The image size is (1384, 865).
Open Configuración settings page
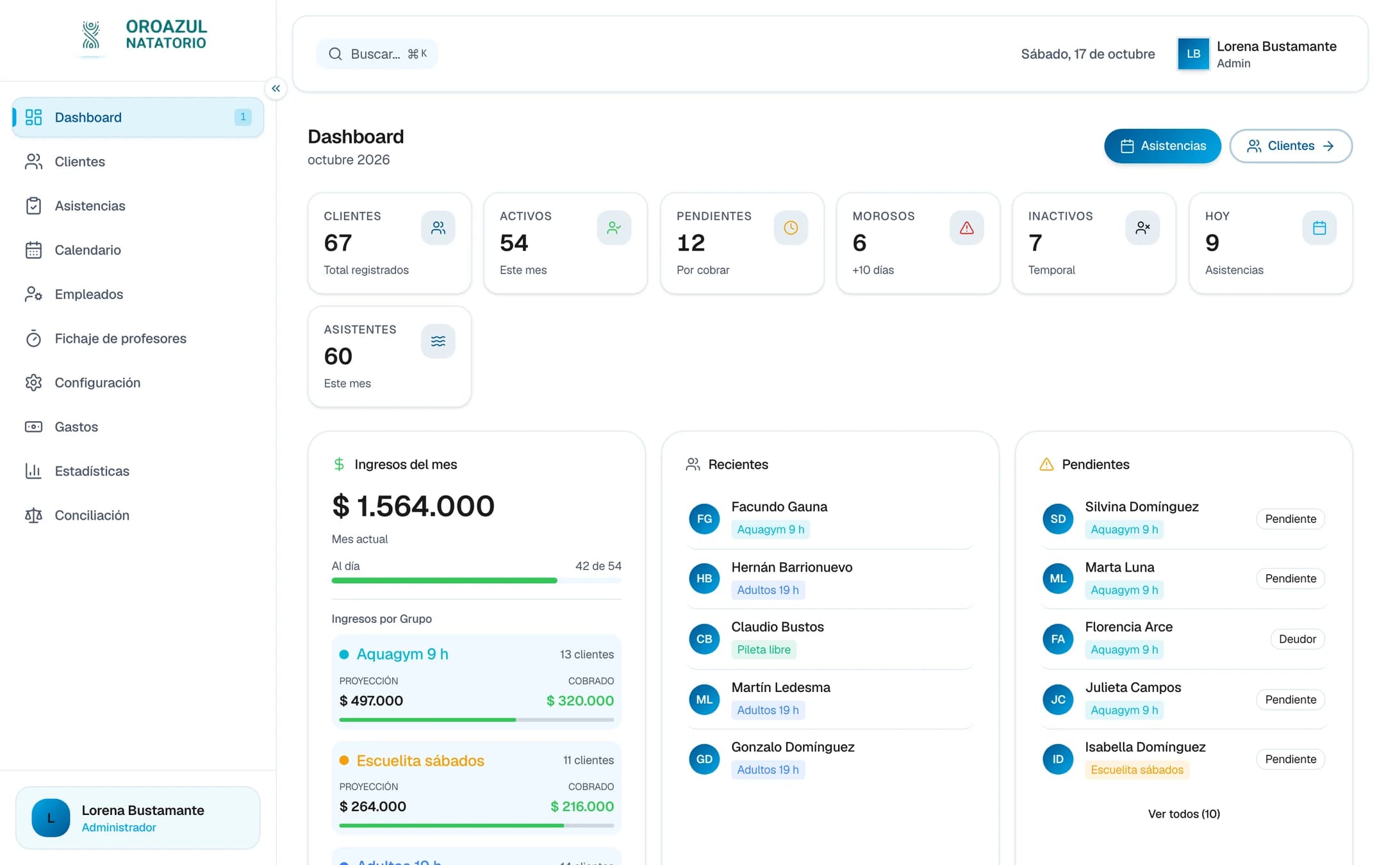click(138, 383)
